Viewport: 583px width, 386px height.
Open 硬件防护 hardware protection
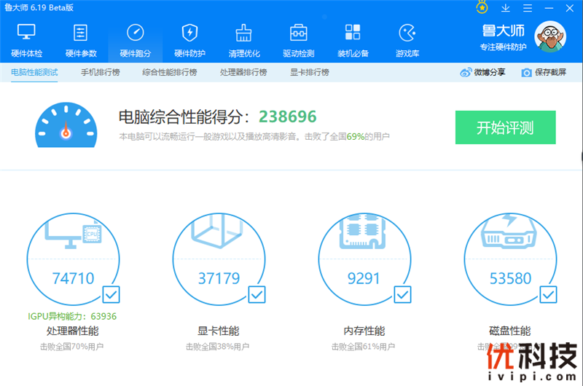[x=189, y=41]
